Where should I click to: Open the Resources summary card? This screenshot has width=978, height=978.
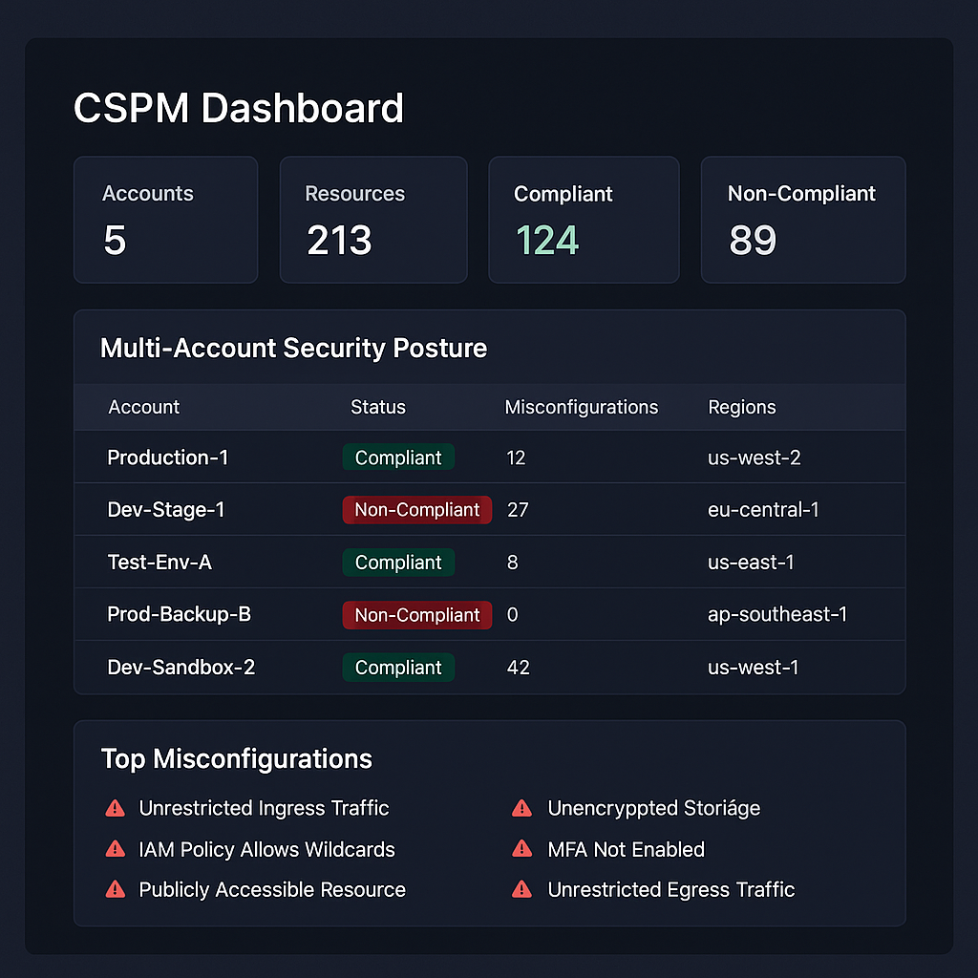coord(373,220)
